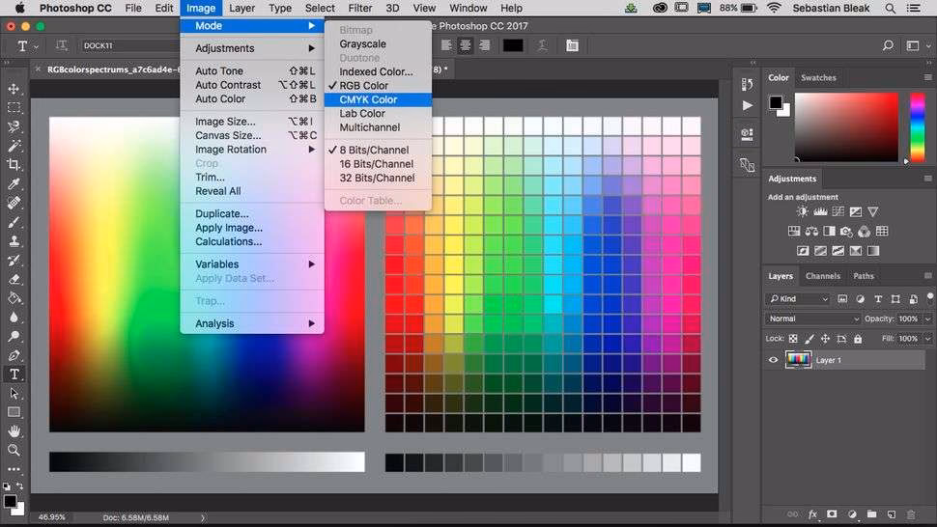Select the Horizontal Type tool
The image size is (937, 527).
(x=14, y=374)
